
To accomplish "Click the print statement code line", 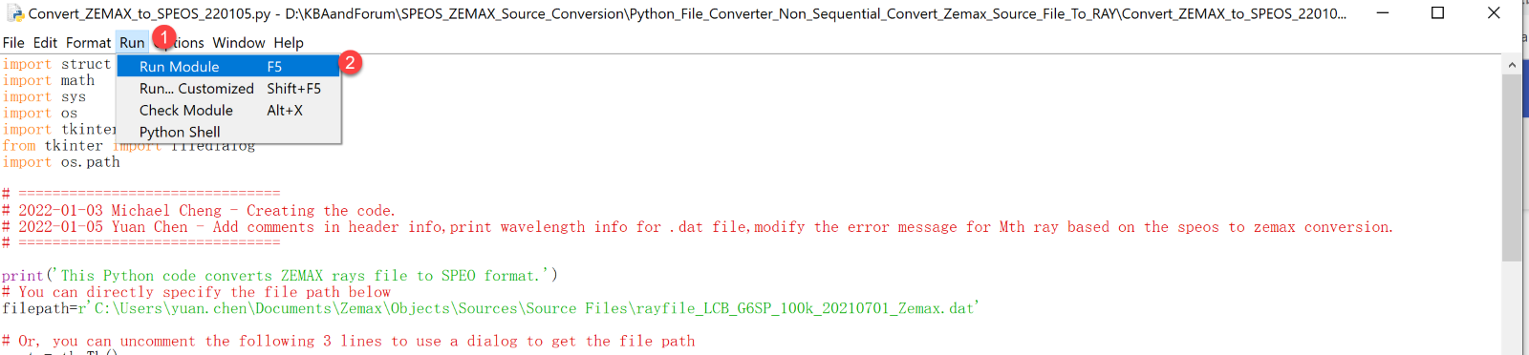I will pos(280,276).
